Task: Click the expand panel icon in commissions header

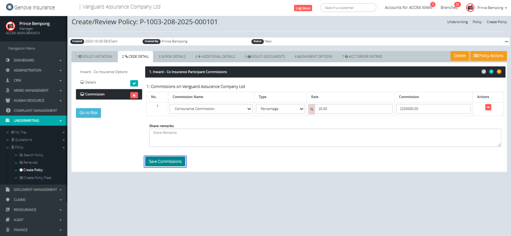Action: 483,72
